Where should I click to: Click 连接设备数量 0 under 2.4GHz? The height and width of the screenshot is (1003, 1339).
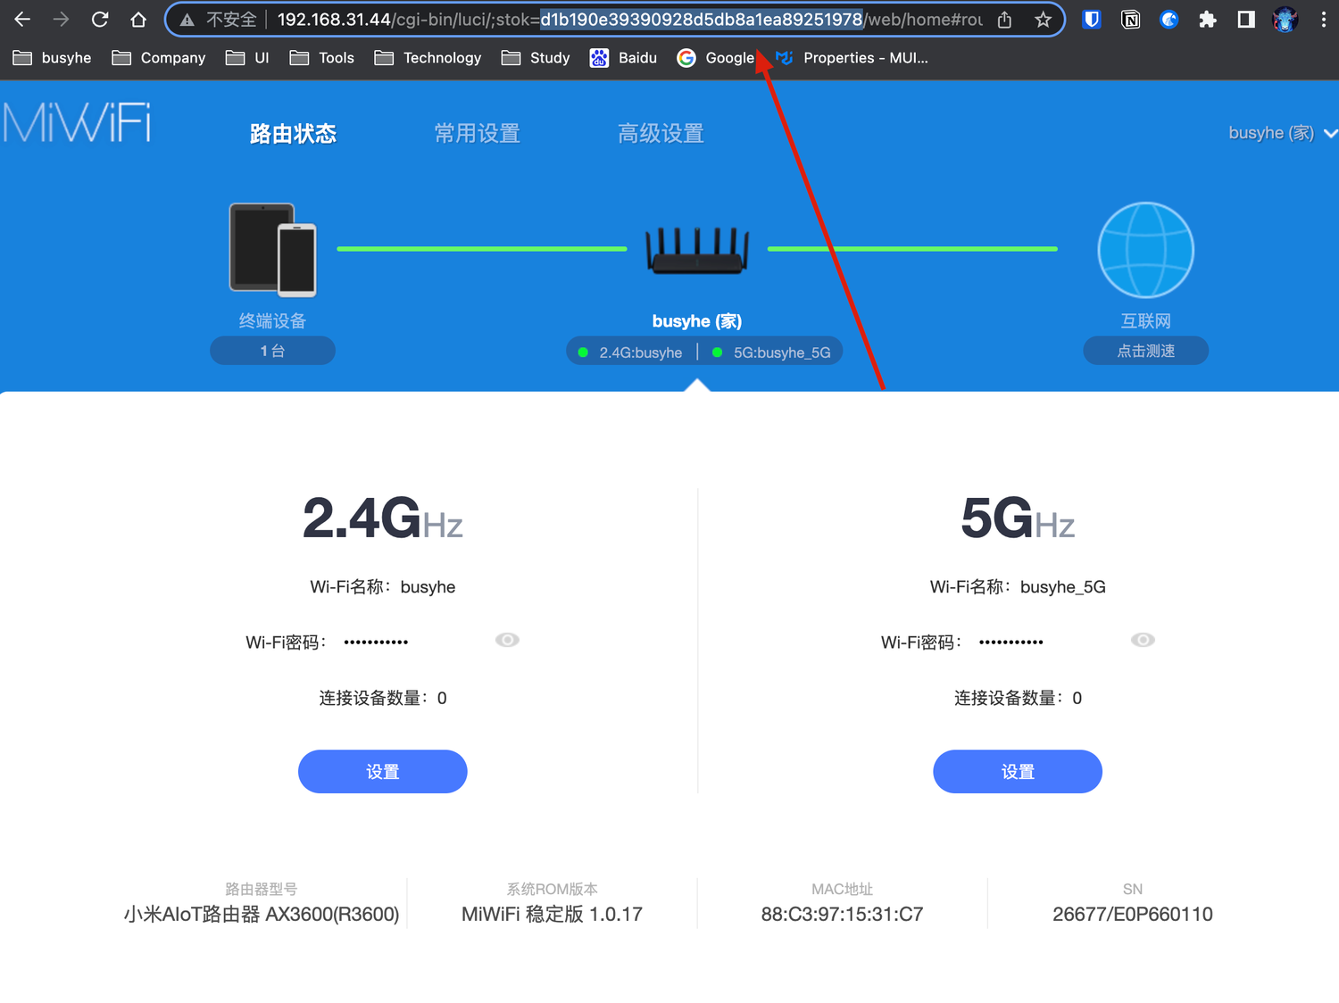pyautogui.click(x=383, y=698)
